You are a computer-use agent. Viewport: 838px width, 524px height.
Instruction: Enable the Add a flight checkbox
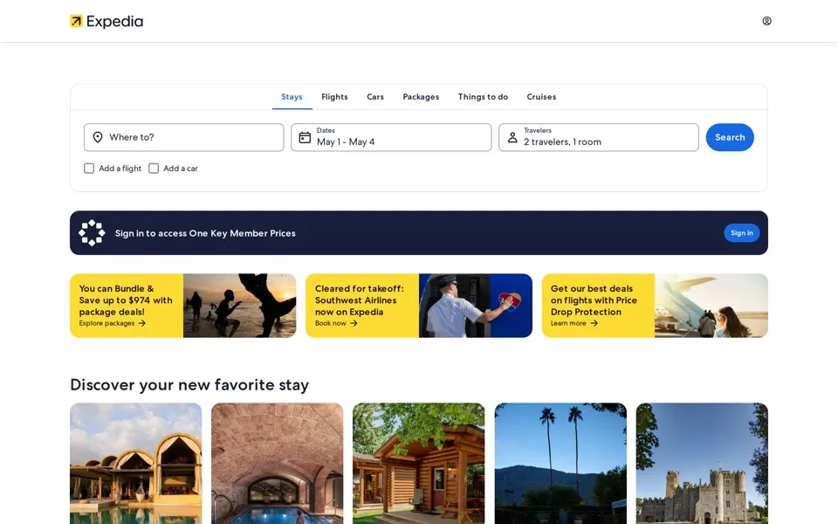click(89, 169)
